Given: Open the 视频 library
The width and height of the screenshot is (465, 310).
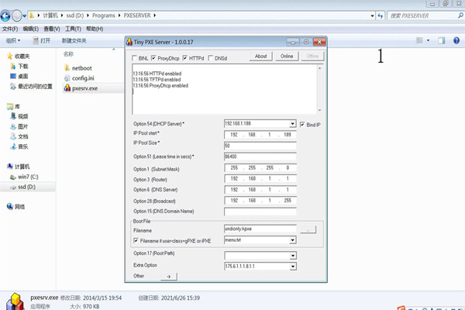Looking at the screenshot, I should click(x=19, y=116).
